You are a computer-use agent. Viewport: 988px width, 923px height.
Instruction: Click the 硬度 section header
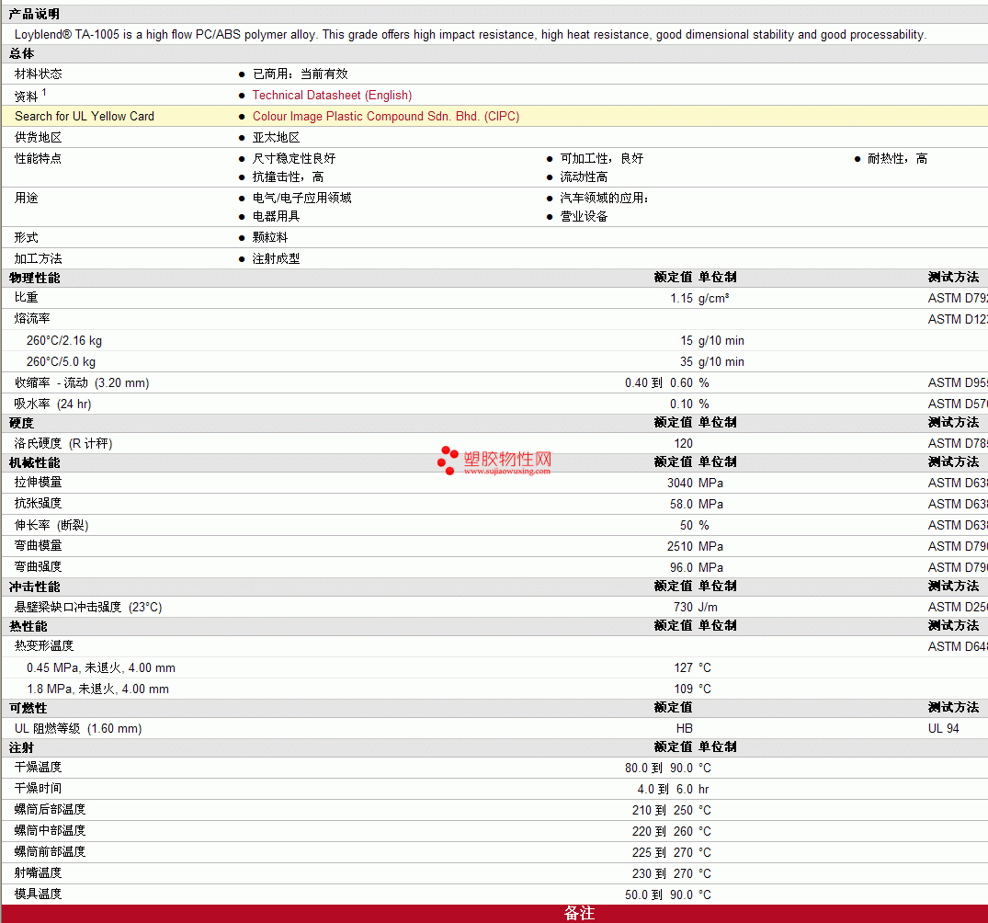point(21,424)
